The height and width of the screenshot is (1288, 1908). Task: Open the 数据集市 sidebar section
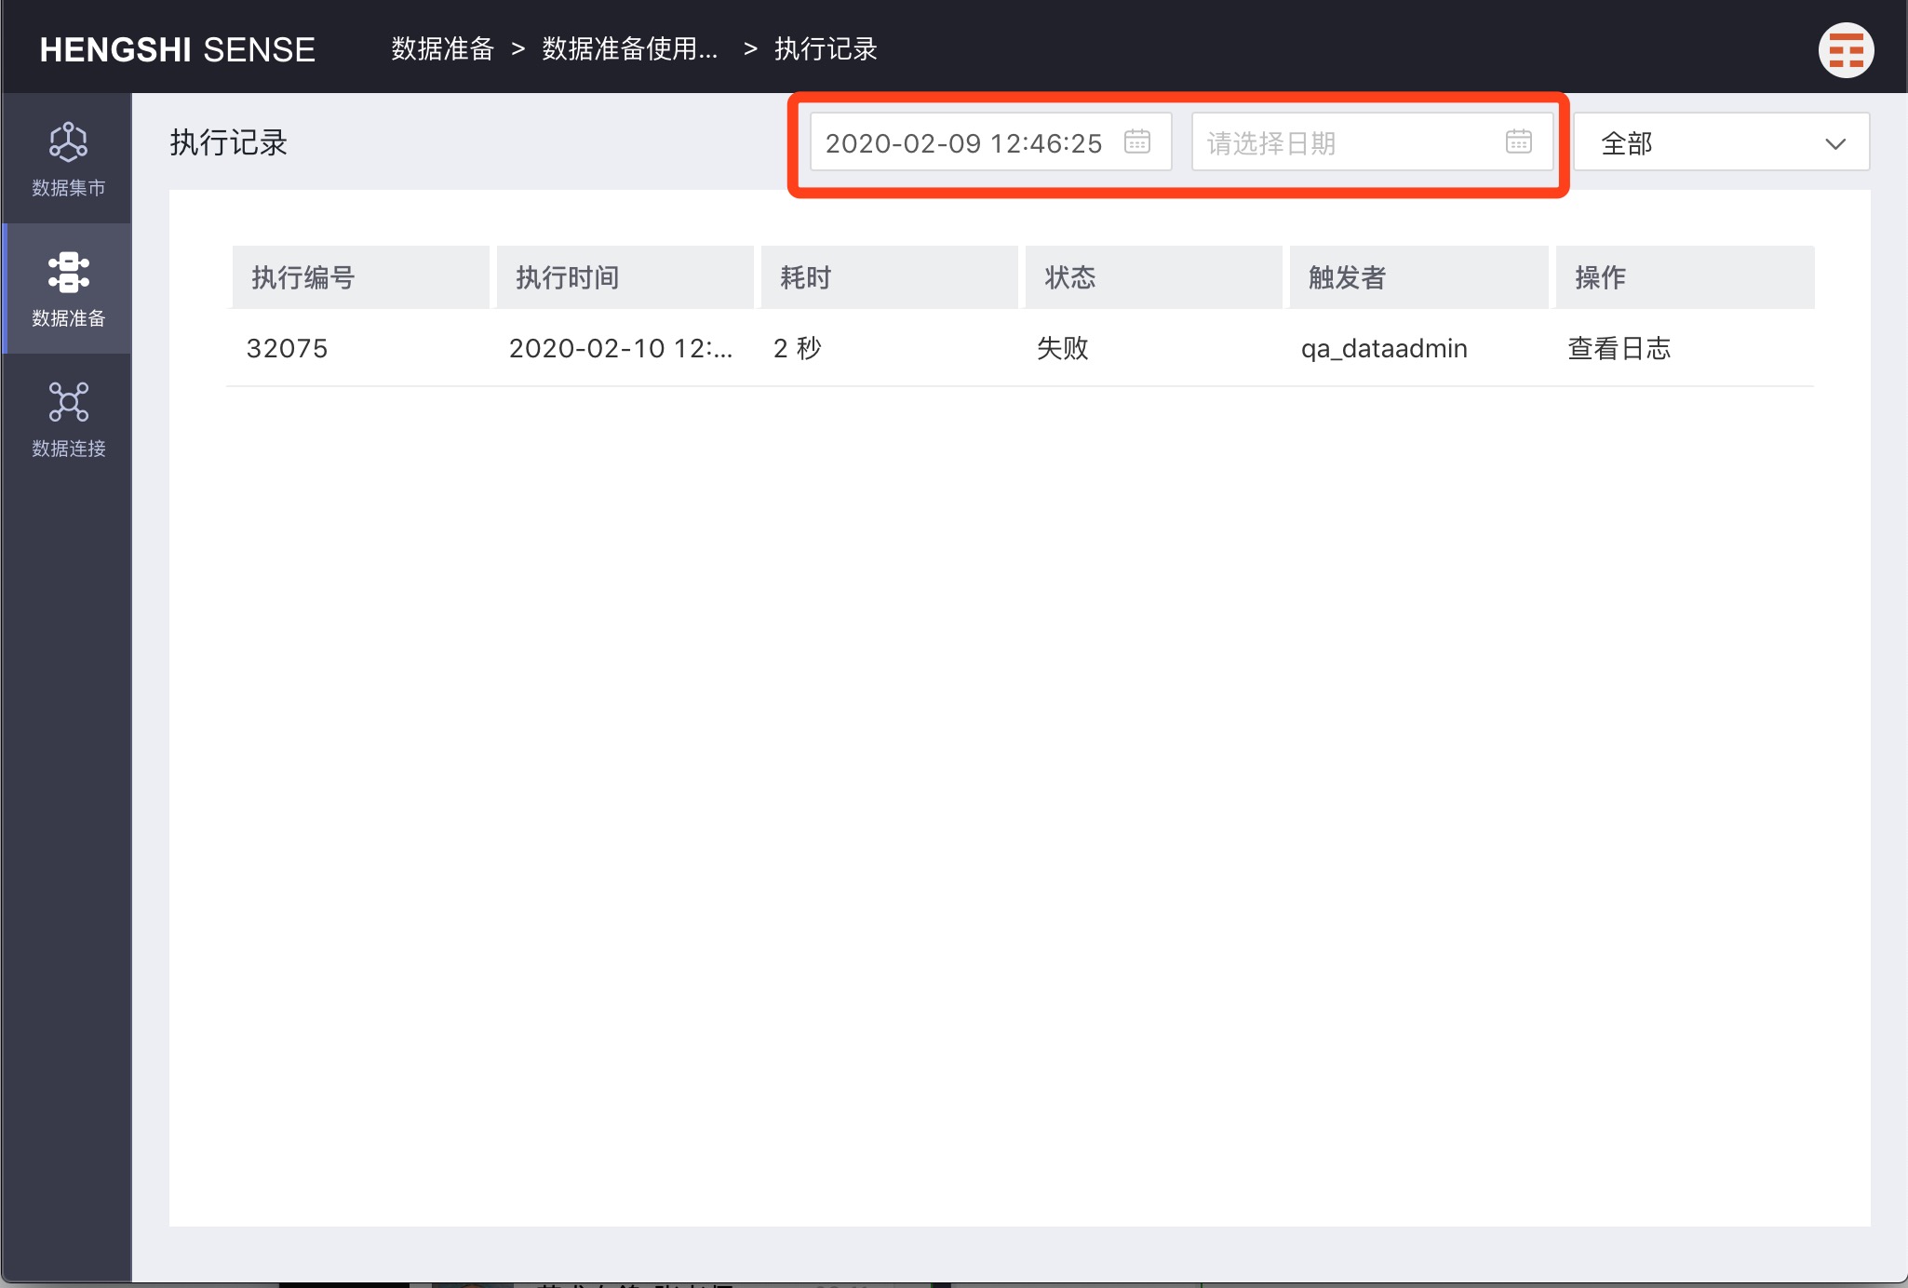coord(68,159)
